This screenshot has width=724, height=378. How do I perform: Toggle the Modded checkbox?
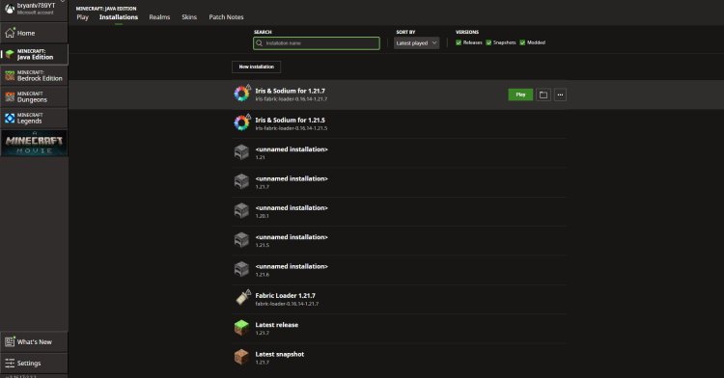tap(522, 42)
